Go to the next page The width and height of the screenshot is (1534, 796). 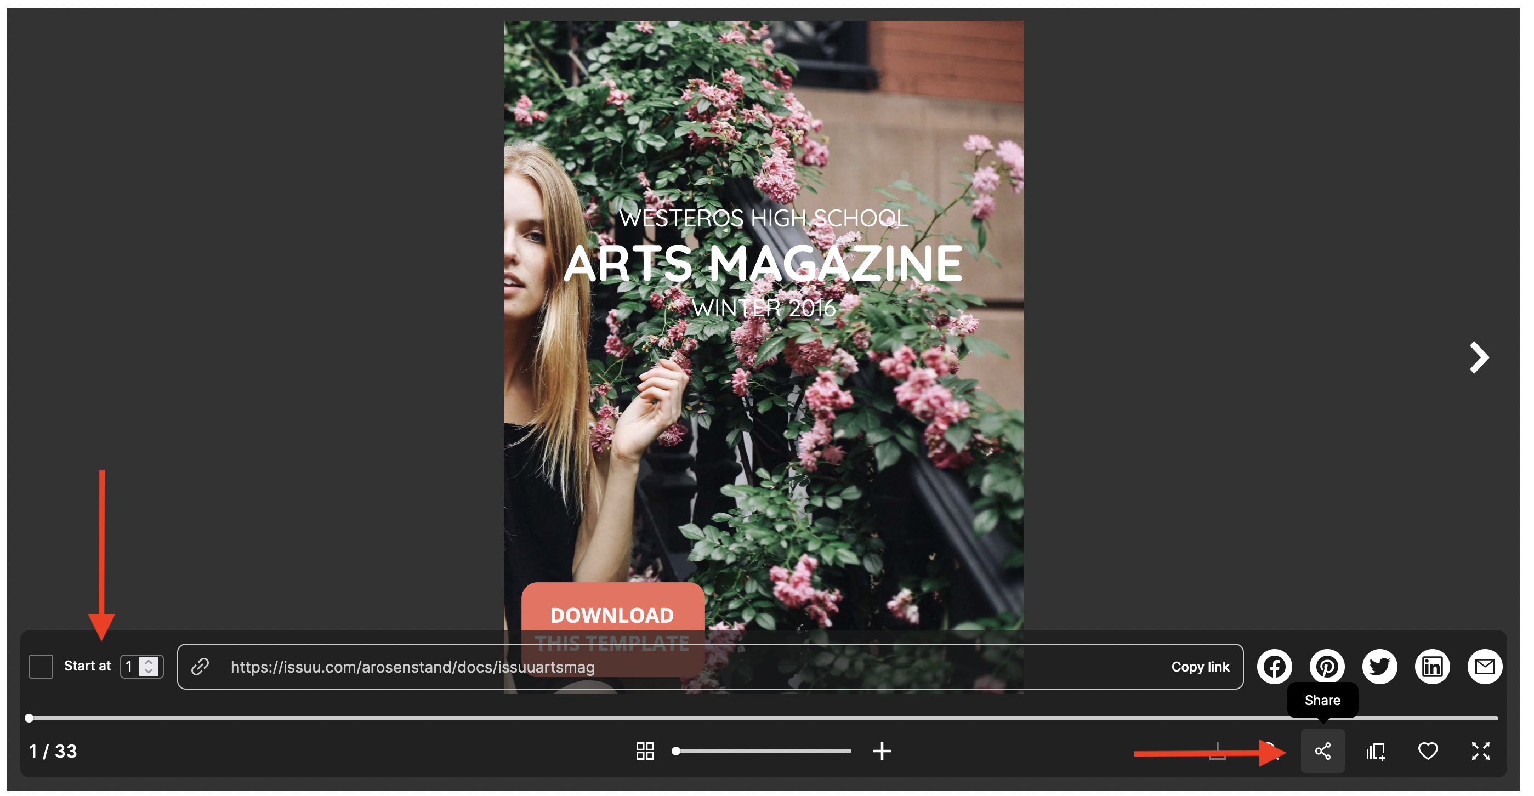(1479, 357)
